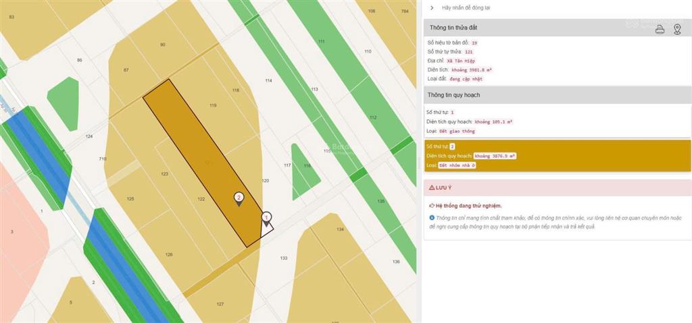The width and height of the screenshot is (692, 323).
Task: Click parcel 86 on the map
Action: click(x=80, y=61)
